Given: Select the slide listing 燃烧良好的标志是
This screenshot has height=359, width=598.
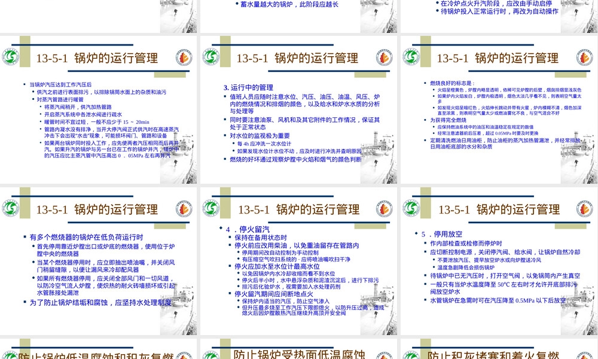Looking at the screenshot, I should [x=499, y=109].
